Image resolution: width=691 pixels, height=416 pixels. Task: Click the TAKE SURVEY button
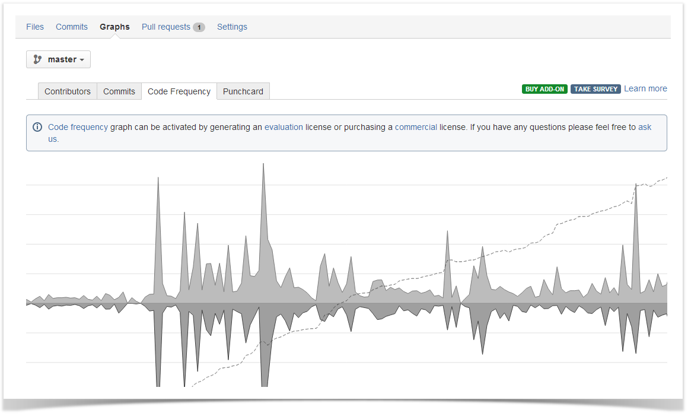coord(596,89)
